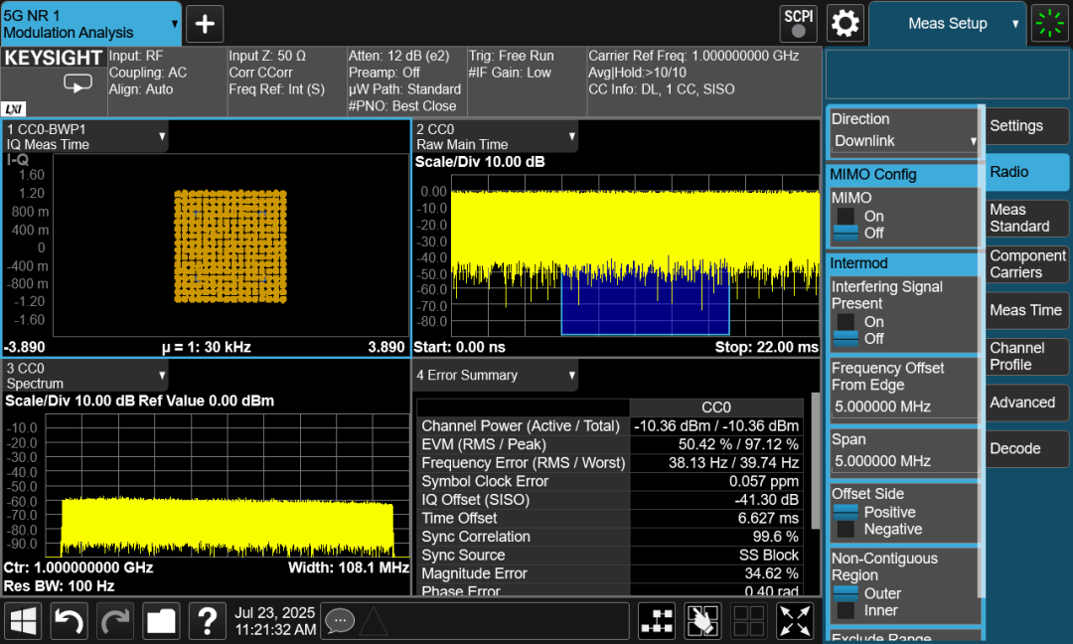
Task: Set Interfering Signal Present to On
Action: coord(845,322)
